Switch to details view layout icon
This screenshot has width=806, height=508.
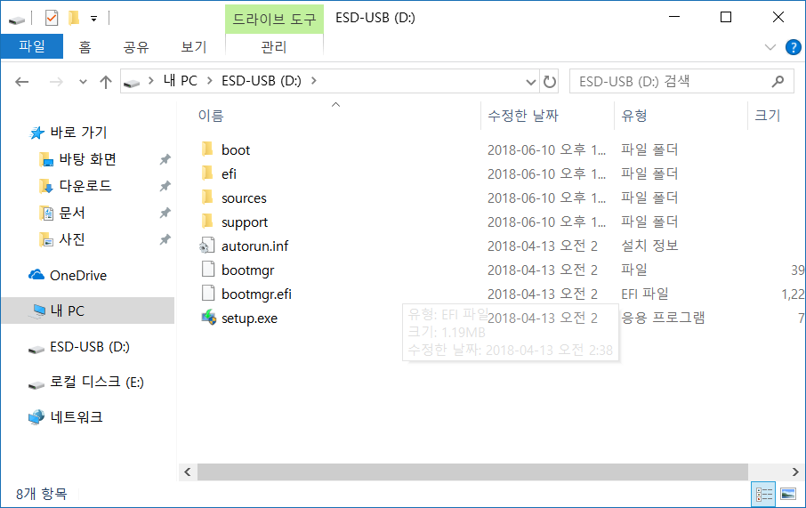pos(764,495)
